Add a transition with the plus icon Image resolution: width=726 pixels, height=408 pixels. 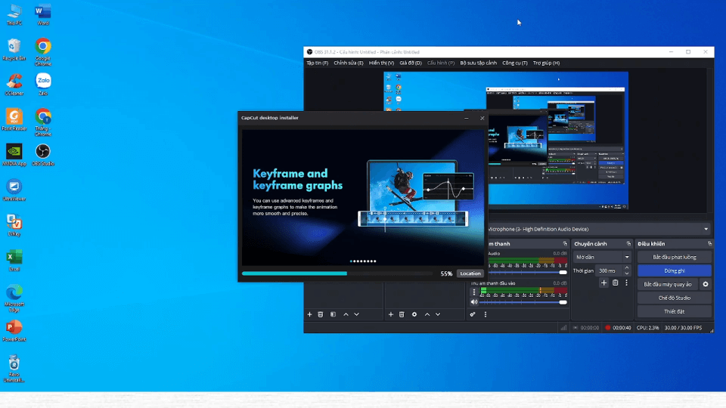click(603, 283)
